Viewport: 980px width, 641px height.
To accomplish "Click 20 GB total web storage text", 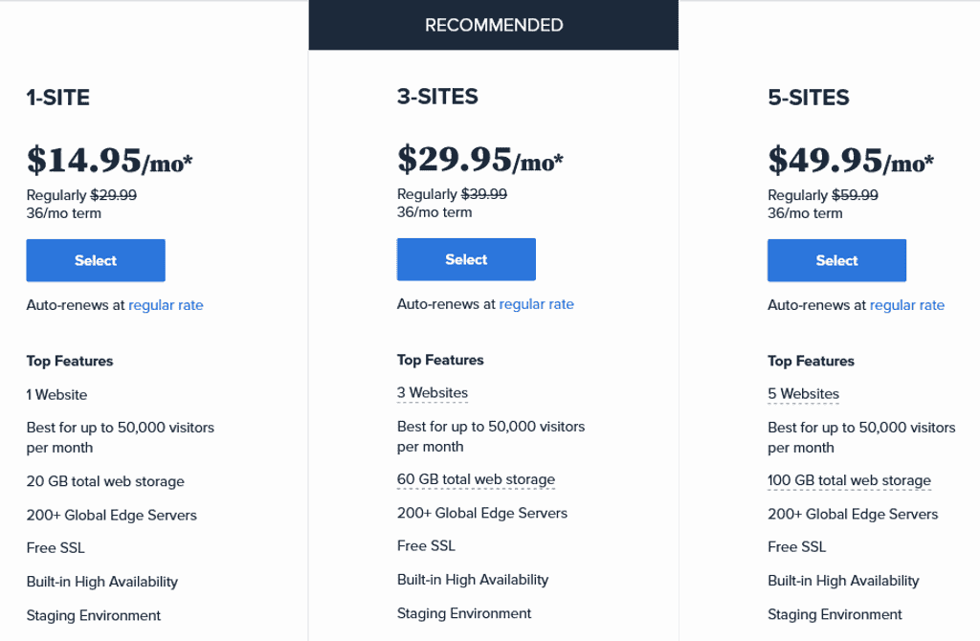I will pyautogui.click(x=105, y=481).
